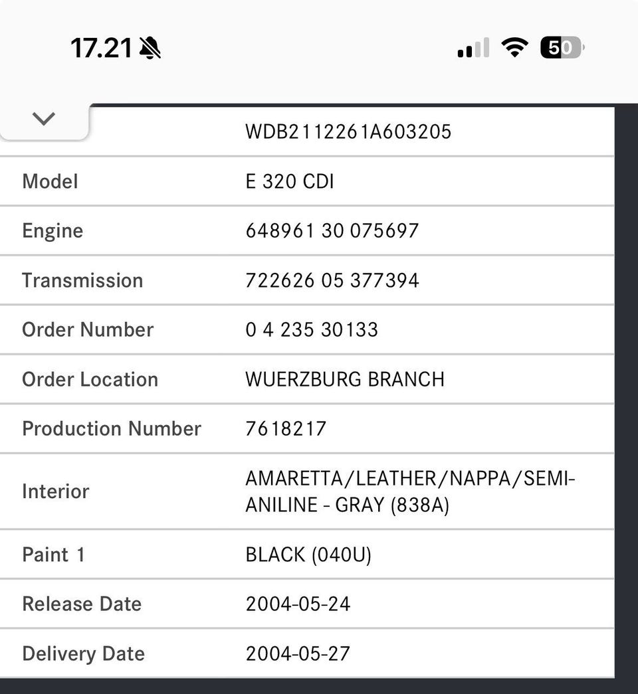Viewport: 638px width, 694px height.
Task: Tap the battery level indicator
Action: tap(562, 48)
